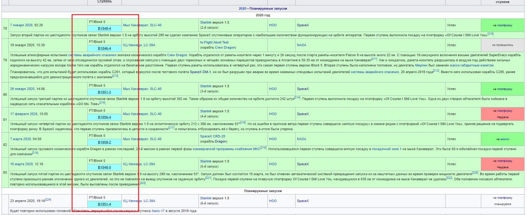This screenshot has height=215, width=527.
Task: Open footnote reference 213
Action: tap(115, 76)
